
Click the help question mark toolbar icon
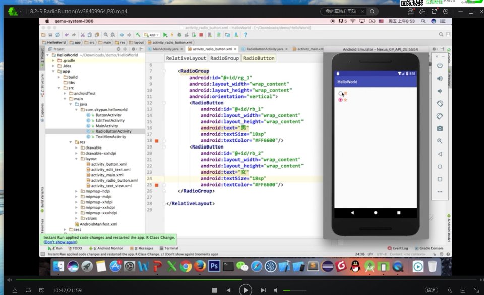click(x=246, y=35)
